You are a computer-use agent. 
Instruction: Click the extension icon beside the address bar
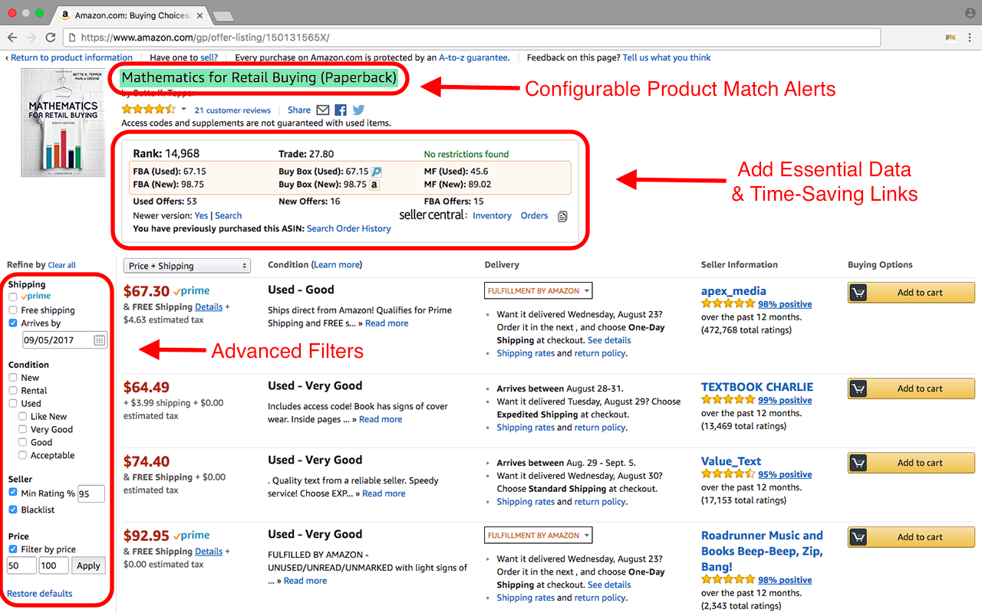(951, 37)
